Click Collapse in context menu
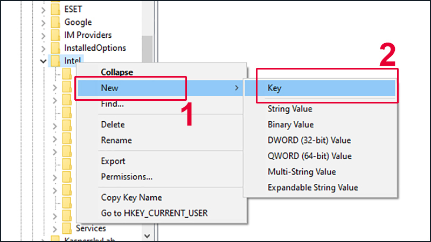The image size is (431, 242). 117,72
